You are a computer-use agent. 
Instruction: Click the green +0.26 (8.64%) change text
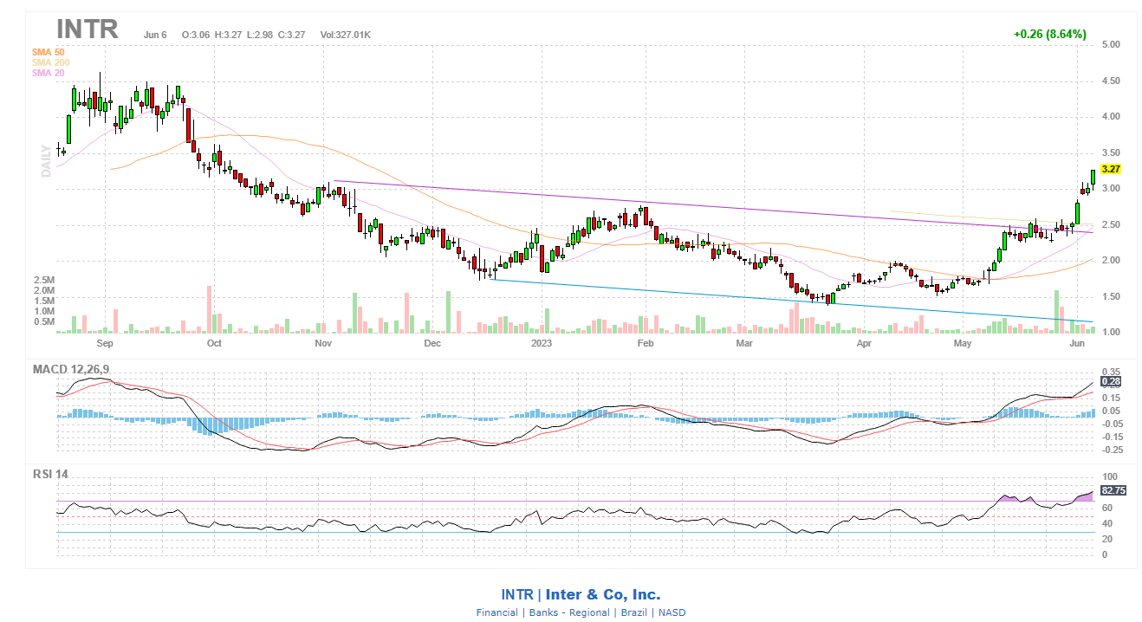1049,35
